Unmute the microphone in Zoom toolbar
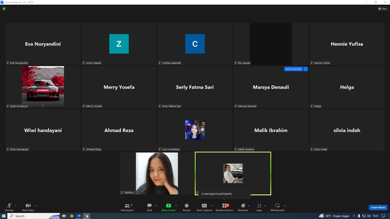The image size is (390, 219). (x=9, y=207)
